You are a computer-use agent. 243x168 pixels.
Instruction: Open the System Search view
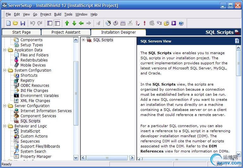tap(33, 152)
